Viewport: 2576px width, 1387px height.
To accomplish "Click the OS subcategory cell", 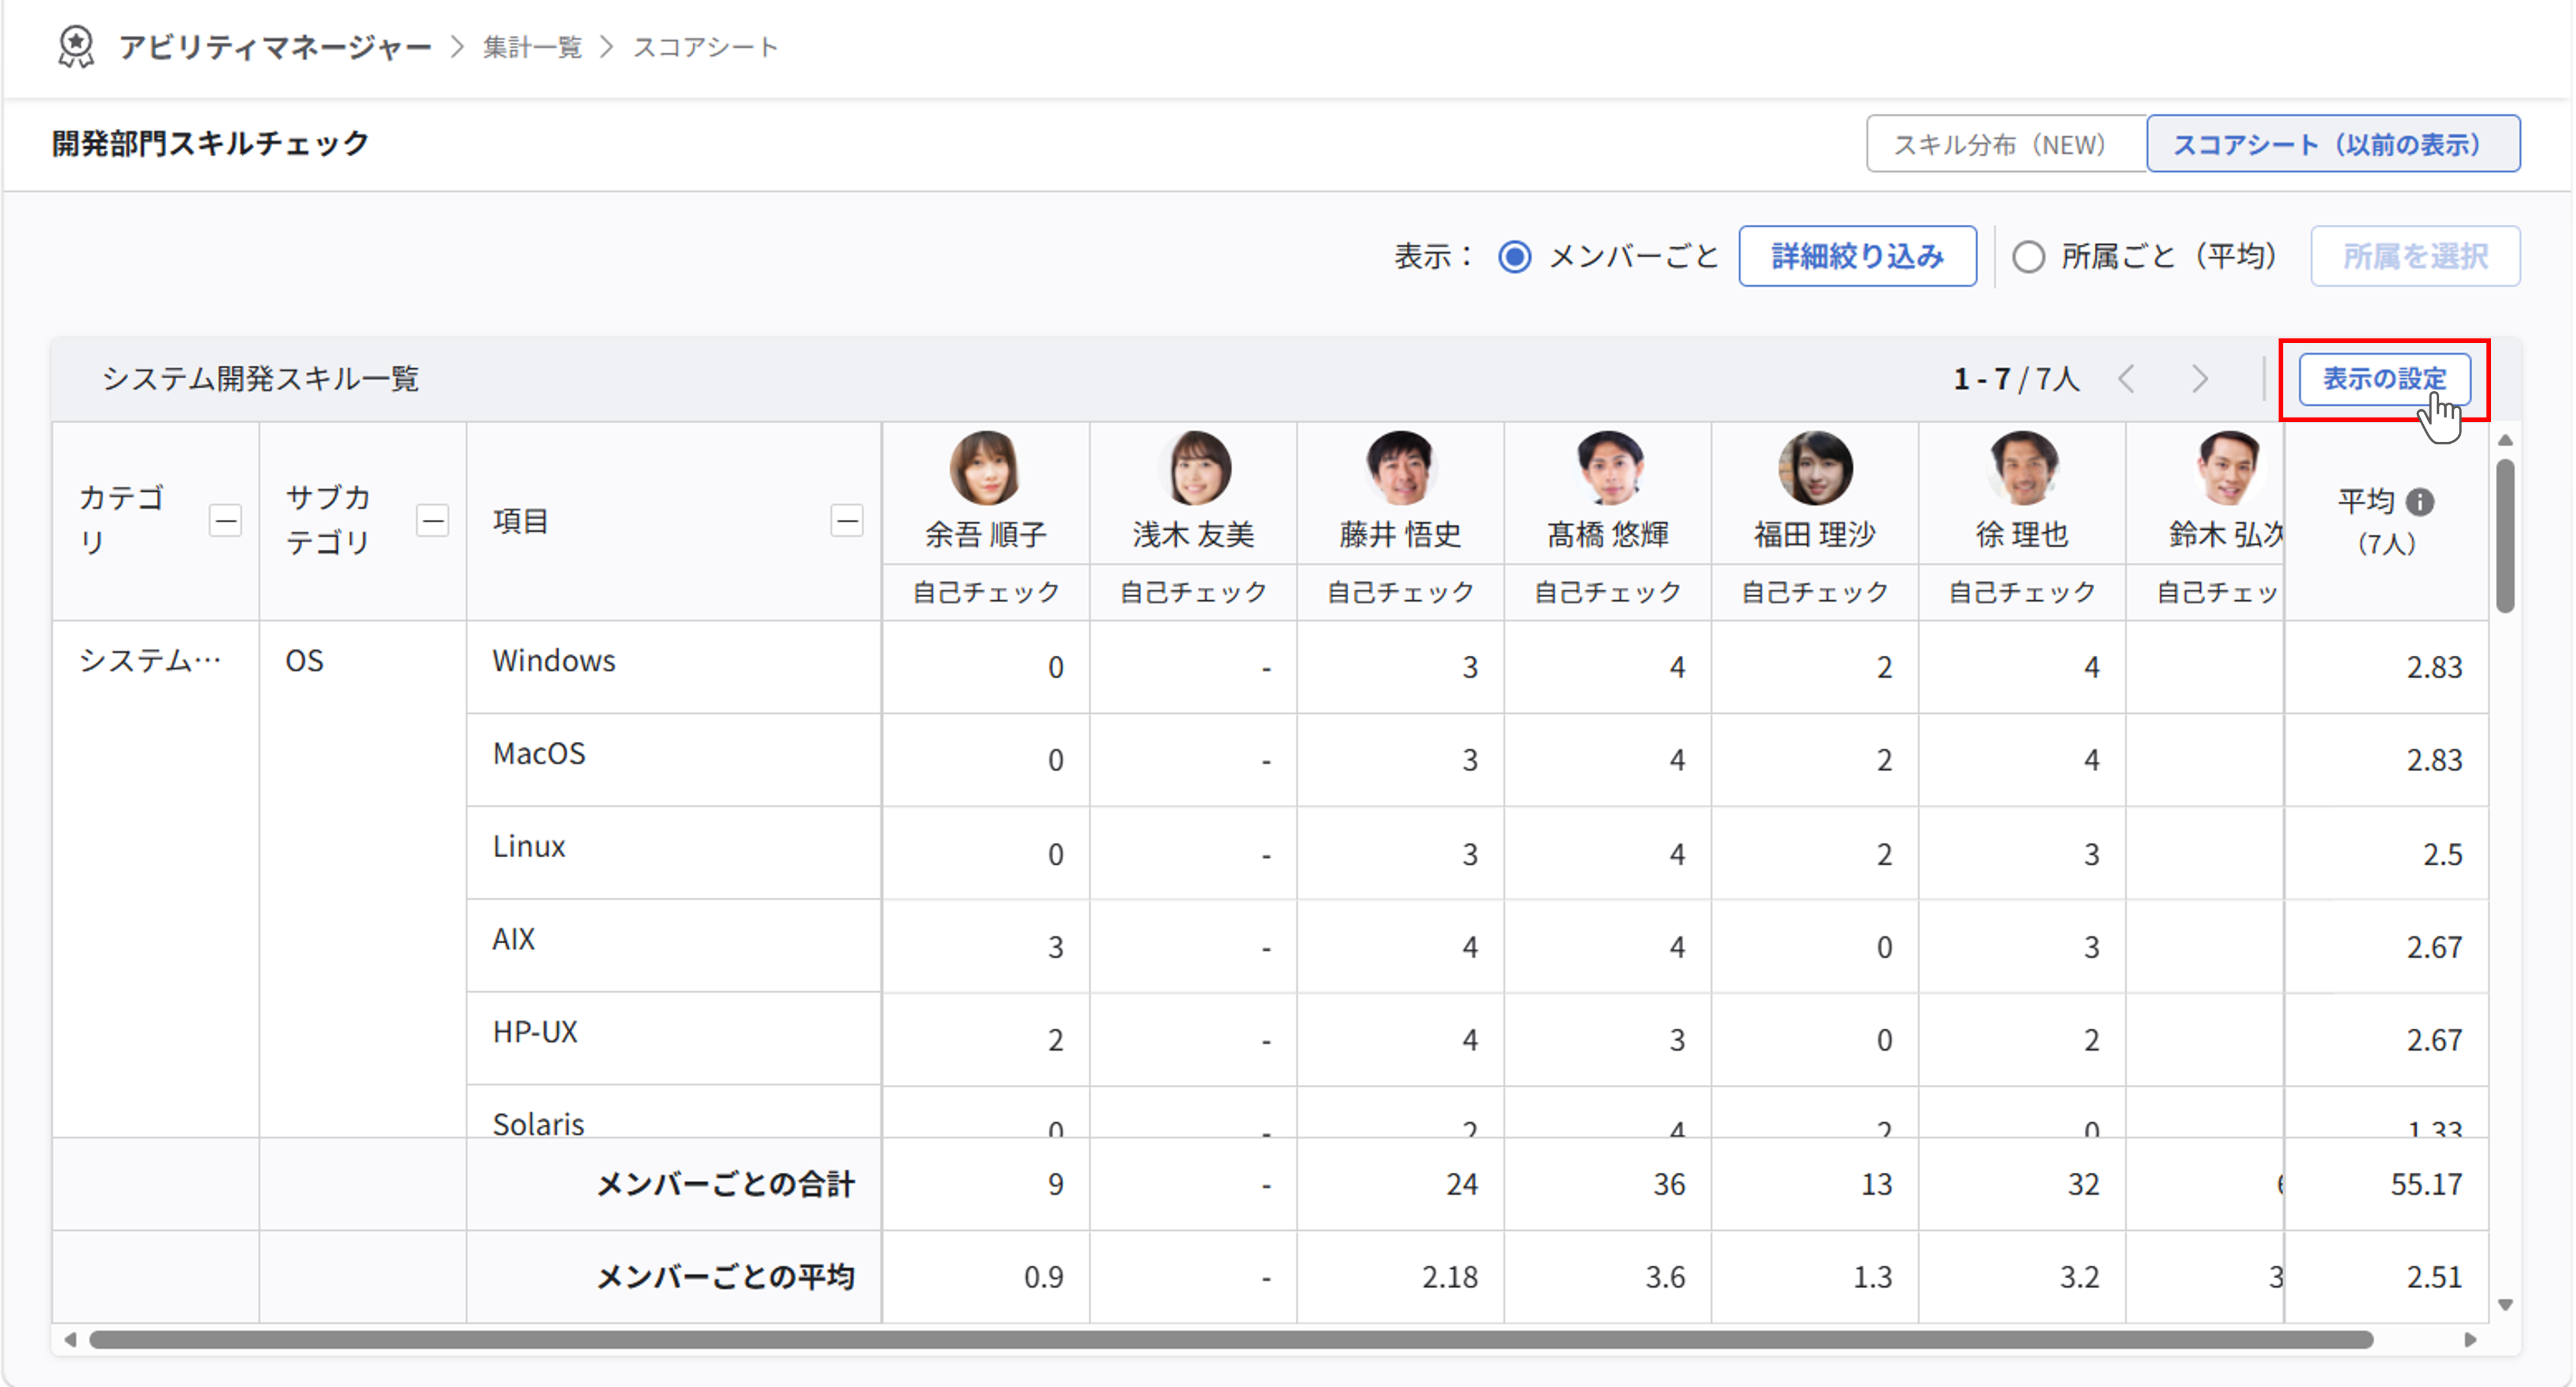I will pyautogui.click(x=304, y=661).
